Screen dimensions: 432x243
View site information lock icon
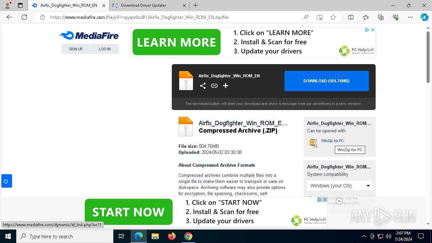(43, 17)
